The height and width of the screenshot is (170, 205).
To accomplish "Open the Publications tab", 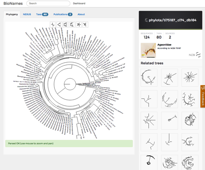I will click(x=63, y=14).
